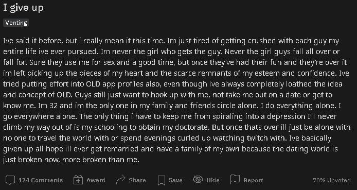The width and height of the screenshot is (357, 190).
Task: Click the line starting "know me. Im 32"
Action: pyautogui.click(x=172, y=106)
